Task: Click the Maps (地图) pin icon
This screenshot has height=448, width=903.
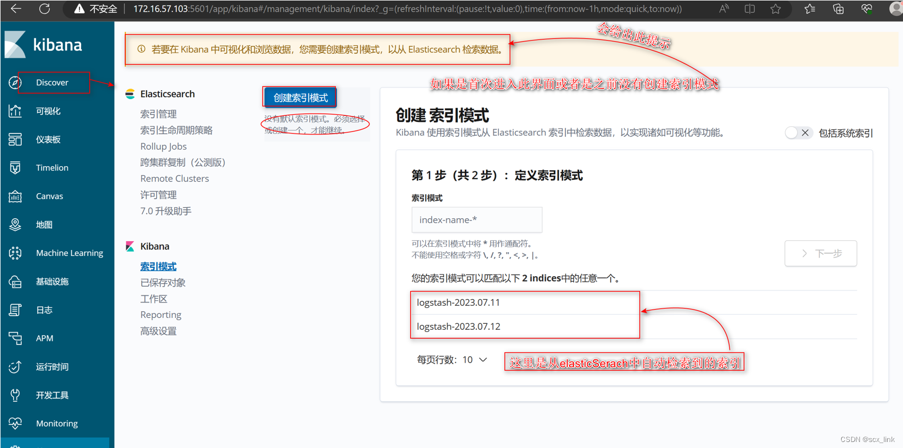Action: [15, 225]
